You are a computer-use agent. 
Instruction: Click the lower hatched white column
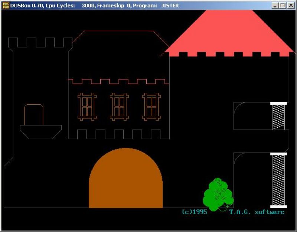pos(278,180)
